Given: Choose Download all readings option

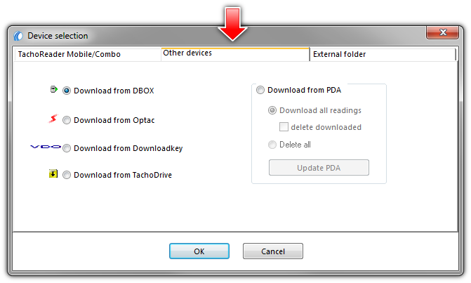Looking at the screenshot, I should pyautogui.click(x=272, y=110).
